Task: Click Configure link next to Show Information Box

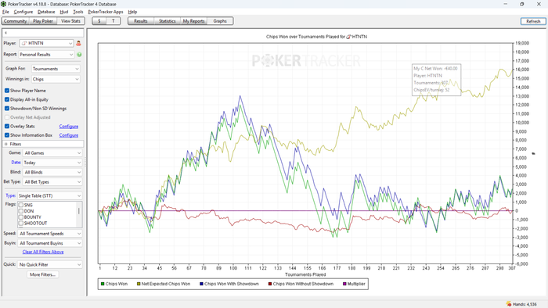Action: click(x=69, y=135)
